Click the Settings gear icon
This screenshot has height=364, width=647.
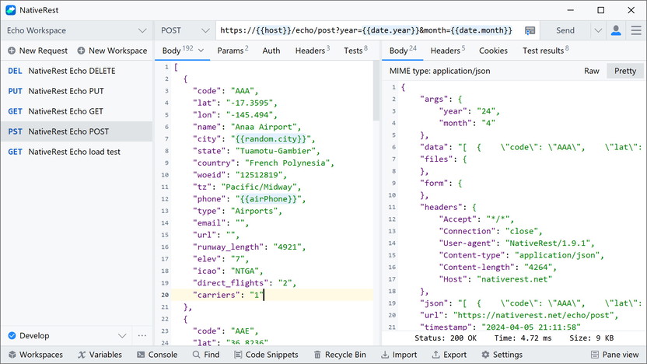(486, 355)
